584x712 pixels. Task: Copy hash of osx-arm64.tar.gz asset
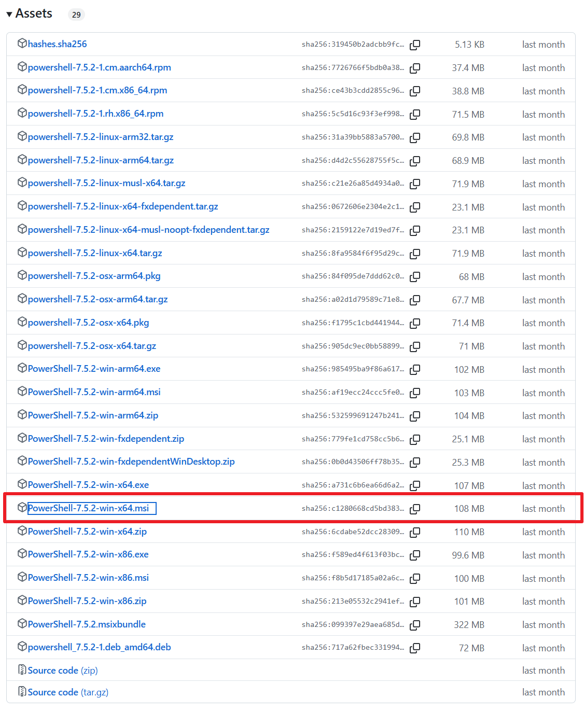tap(415, 300)
